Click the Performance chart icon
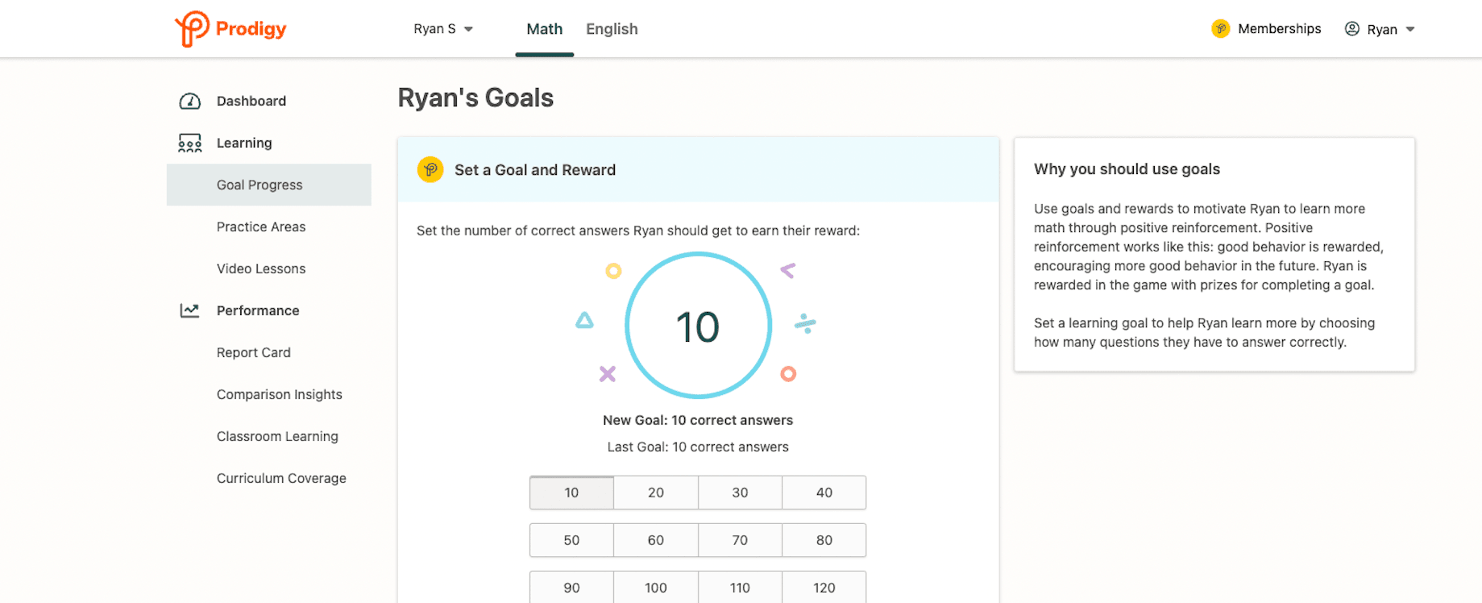 [189, 310]
